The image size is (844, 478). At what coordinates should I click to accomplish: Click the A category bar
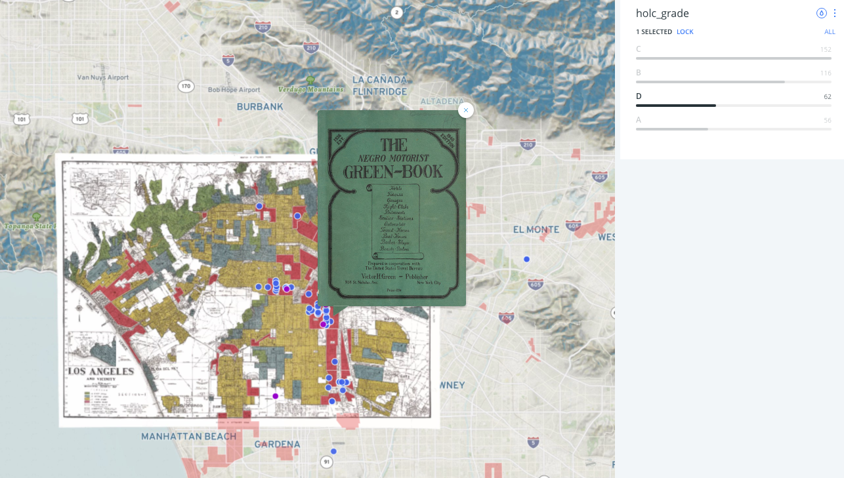click(672, 129)
